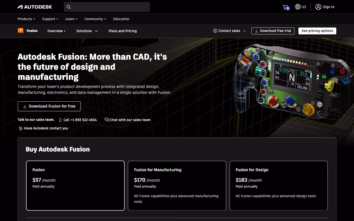
Task: Click the $57 /month price text
Action: pyautogui.click(x=44, y=180)
